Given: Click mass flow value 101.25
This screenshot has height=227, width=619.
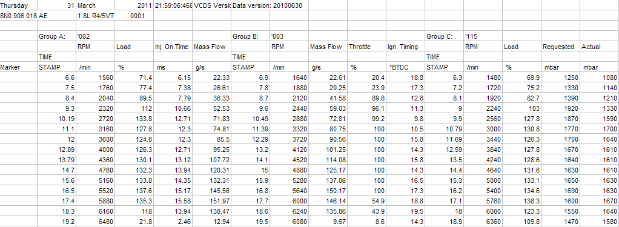Looking at the screenshot, I should click(328, 150).
